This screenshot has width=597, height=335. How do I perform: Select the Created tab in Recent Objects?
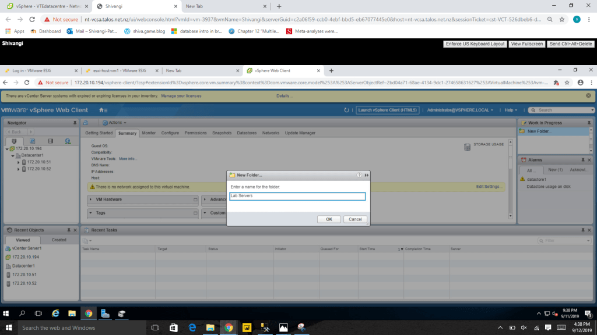pyautogui.click(x=59, y=240)
